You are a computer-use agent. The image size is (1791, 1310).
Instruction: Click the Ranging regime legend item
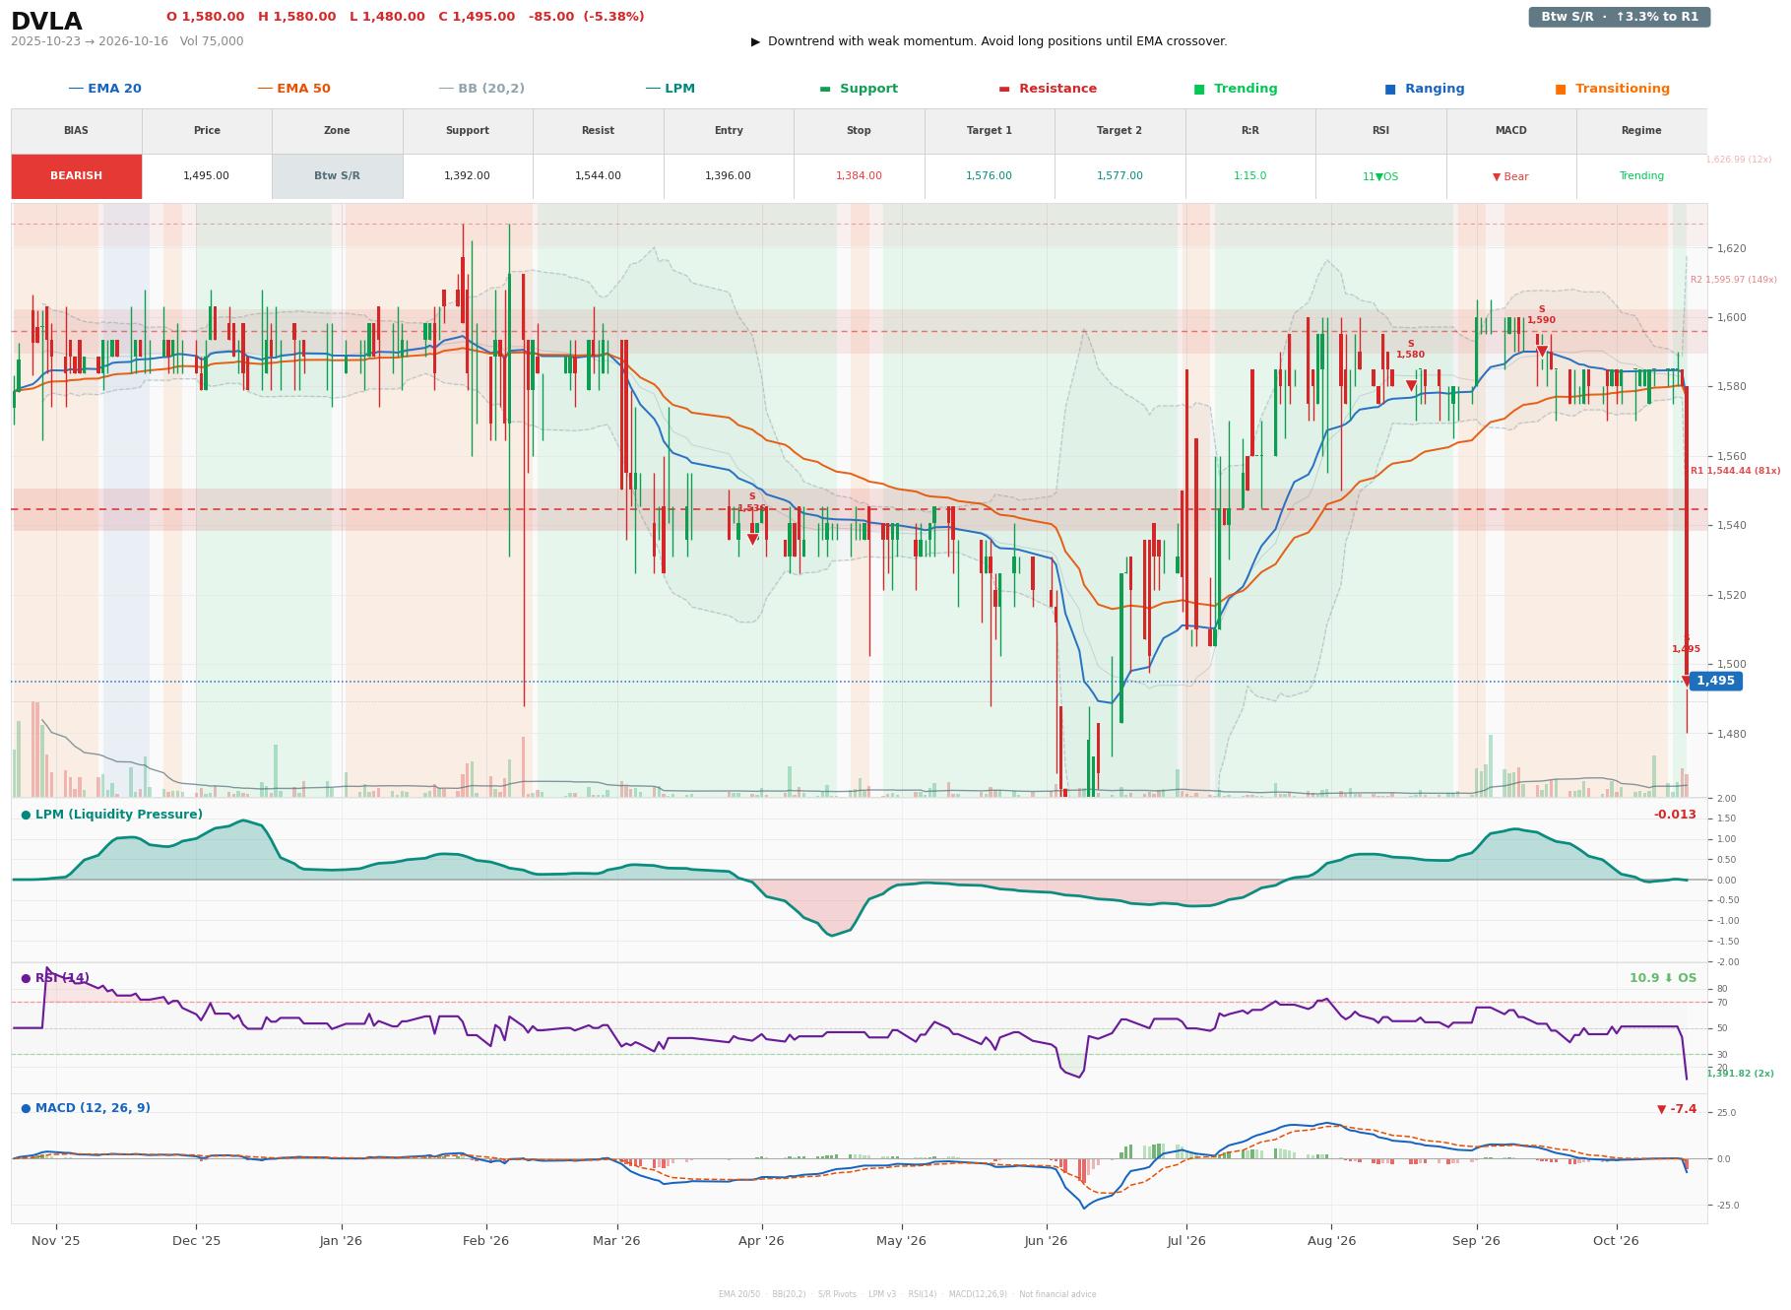pyautogui.click(x=1425, y=89)
